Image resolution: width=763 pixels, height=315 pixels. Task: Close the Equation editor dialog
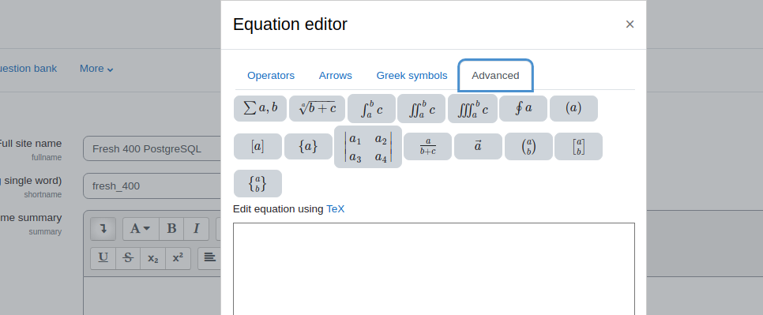pos(630,24)
